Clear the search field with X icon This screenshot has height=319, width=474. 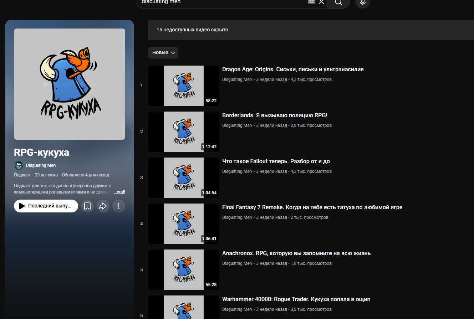point(321,2)
